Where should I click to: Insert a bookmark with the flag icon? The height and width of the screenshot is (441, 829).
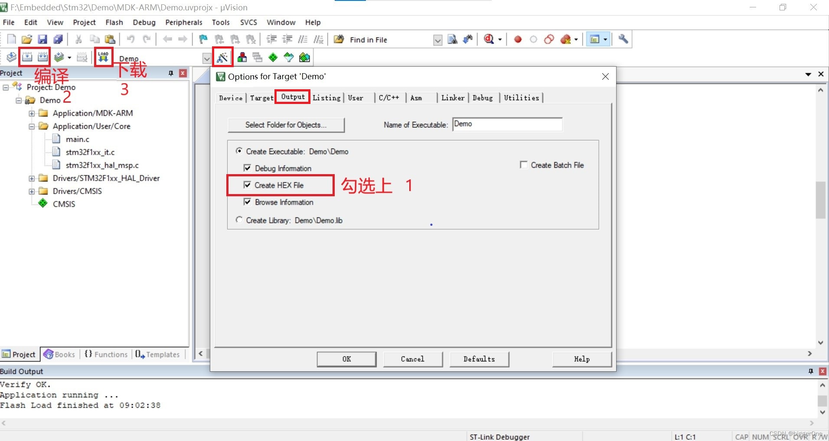click(x=203, y=39)
